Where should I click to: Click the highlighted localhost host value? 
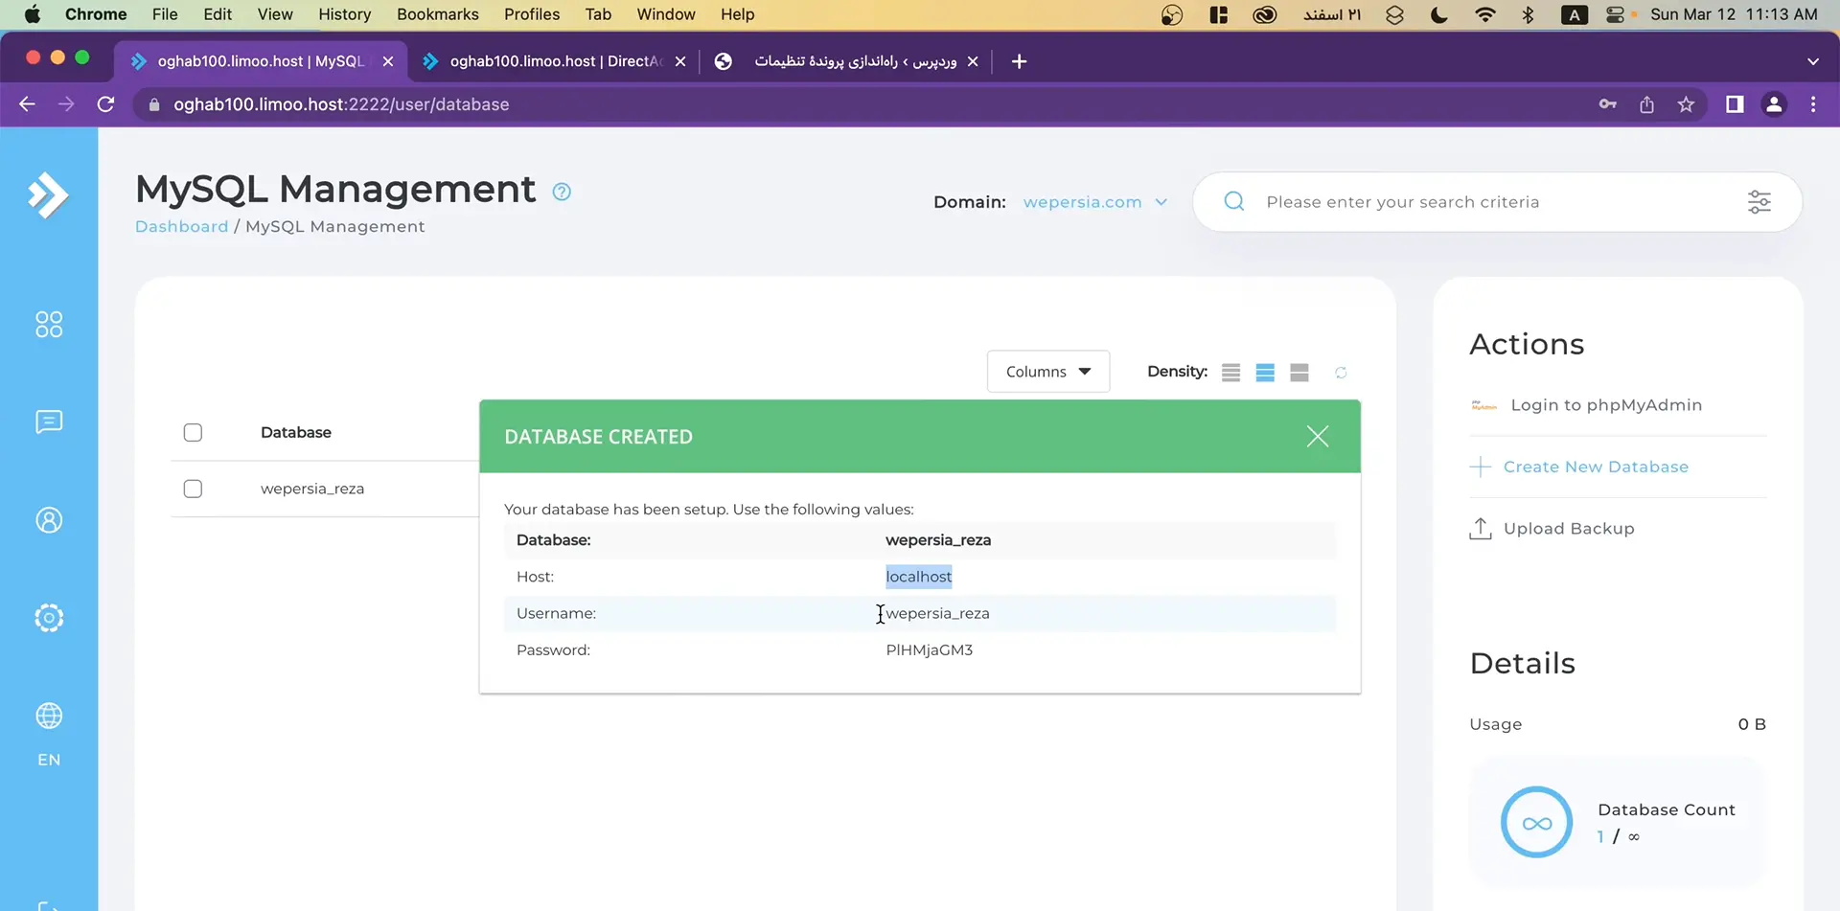click(x=918, y=577)
